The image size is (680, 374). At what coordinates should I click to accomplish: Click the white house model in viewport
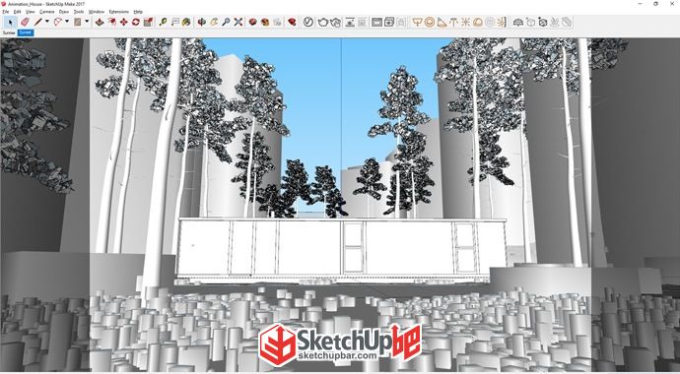[341, 250]
